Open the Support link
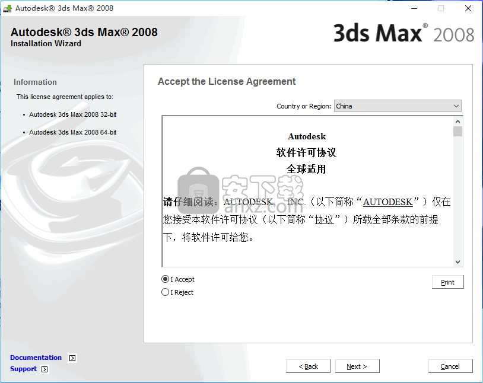The width and height of the screenshot is (483, 383). coord(23,369)
